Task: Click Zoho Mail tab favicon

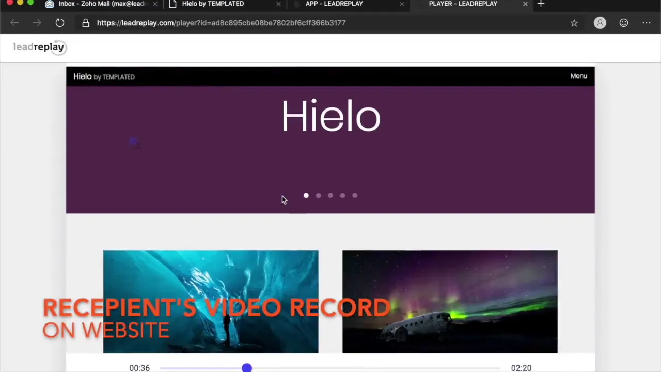Action: [x=50, y=4]
